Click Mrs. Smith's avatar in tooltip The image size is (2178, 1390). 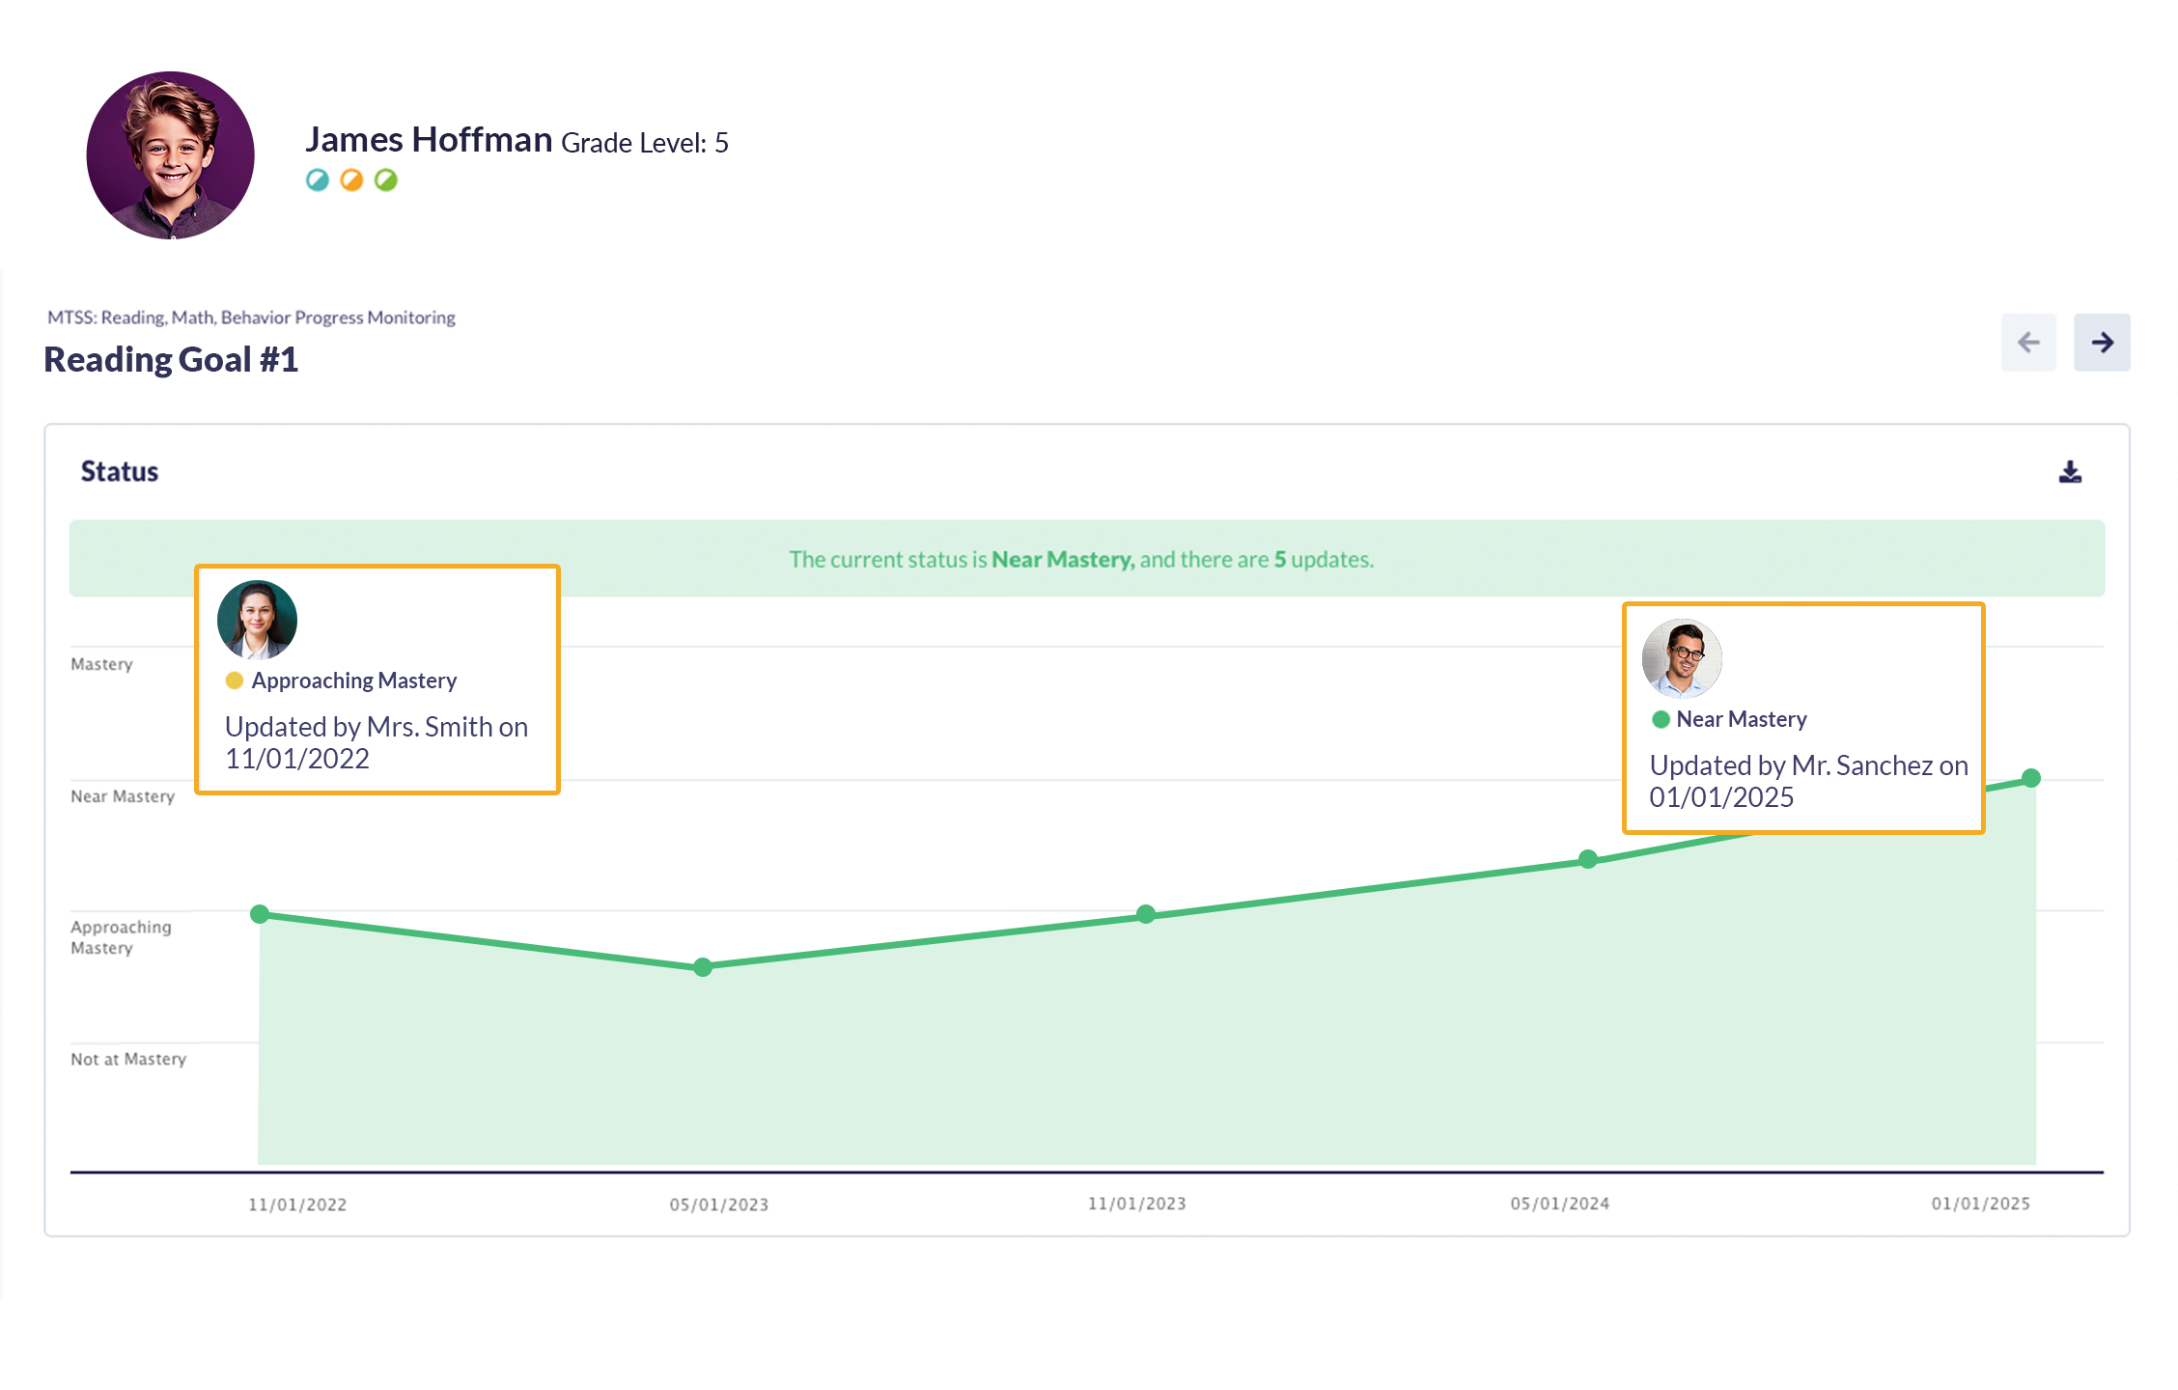tap(257, 620)
